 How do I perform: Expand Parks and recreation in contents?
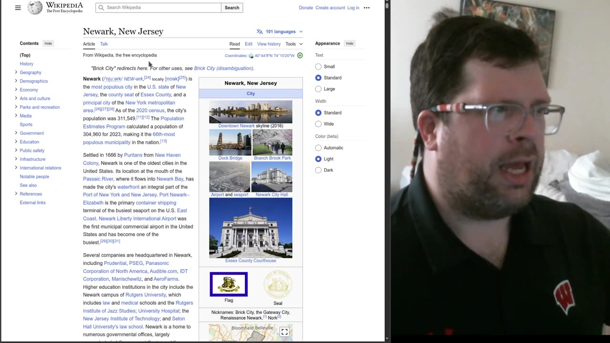coord(16,107)
